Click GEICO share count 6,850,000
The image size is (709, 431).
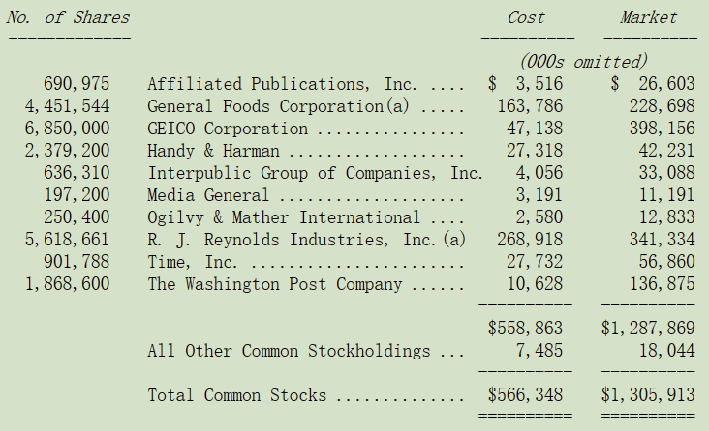pos(67,129)
